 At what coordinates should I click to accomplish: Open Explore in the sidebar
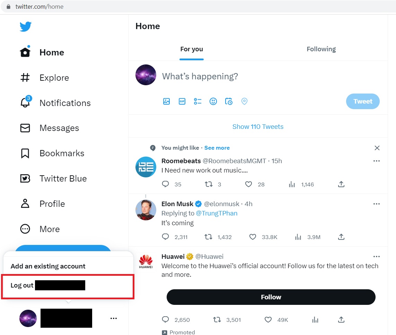44,78
